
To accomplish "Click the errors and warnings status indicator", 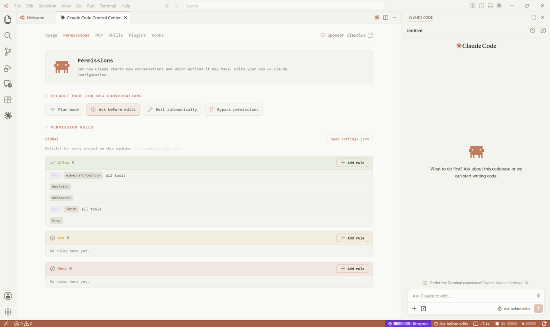I will click(23, 324).
